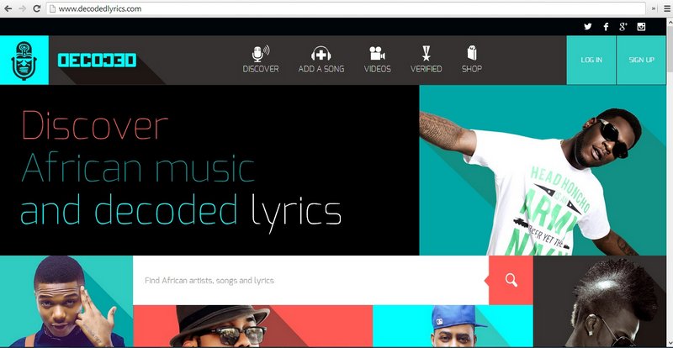Open the Discover menu item
This screenshot has height=348, width=673.
tap(261, 60)
